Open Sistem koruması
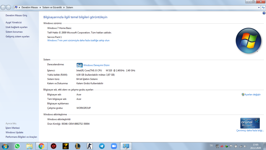Image resolution: width=266 pixels, height=150 pixels. pos(14,32)
